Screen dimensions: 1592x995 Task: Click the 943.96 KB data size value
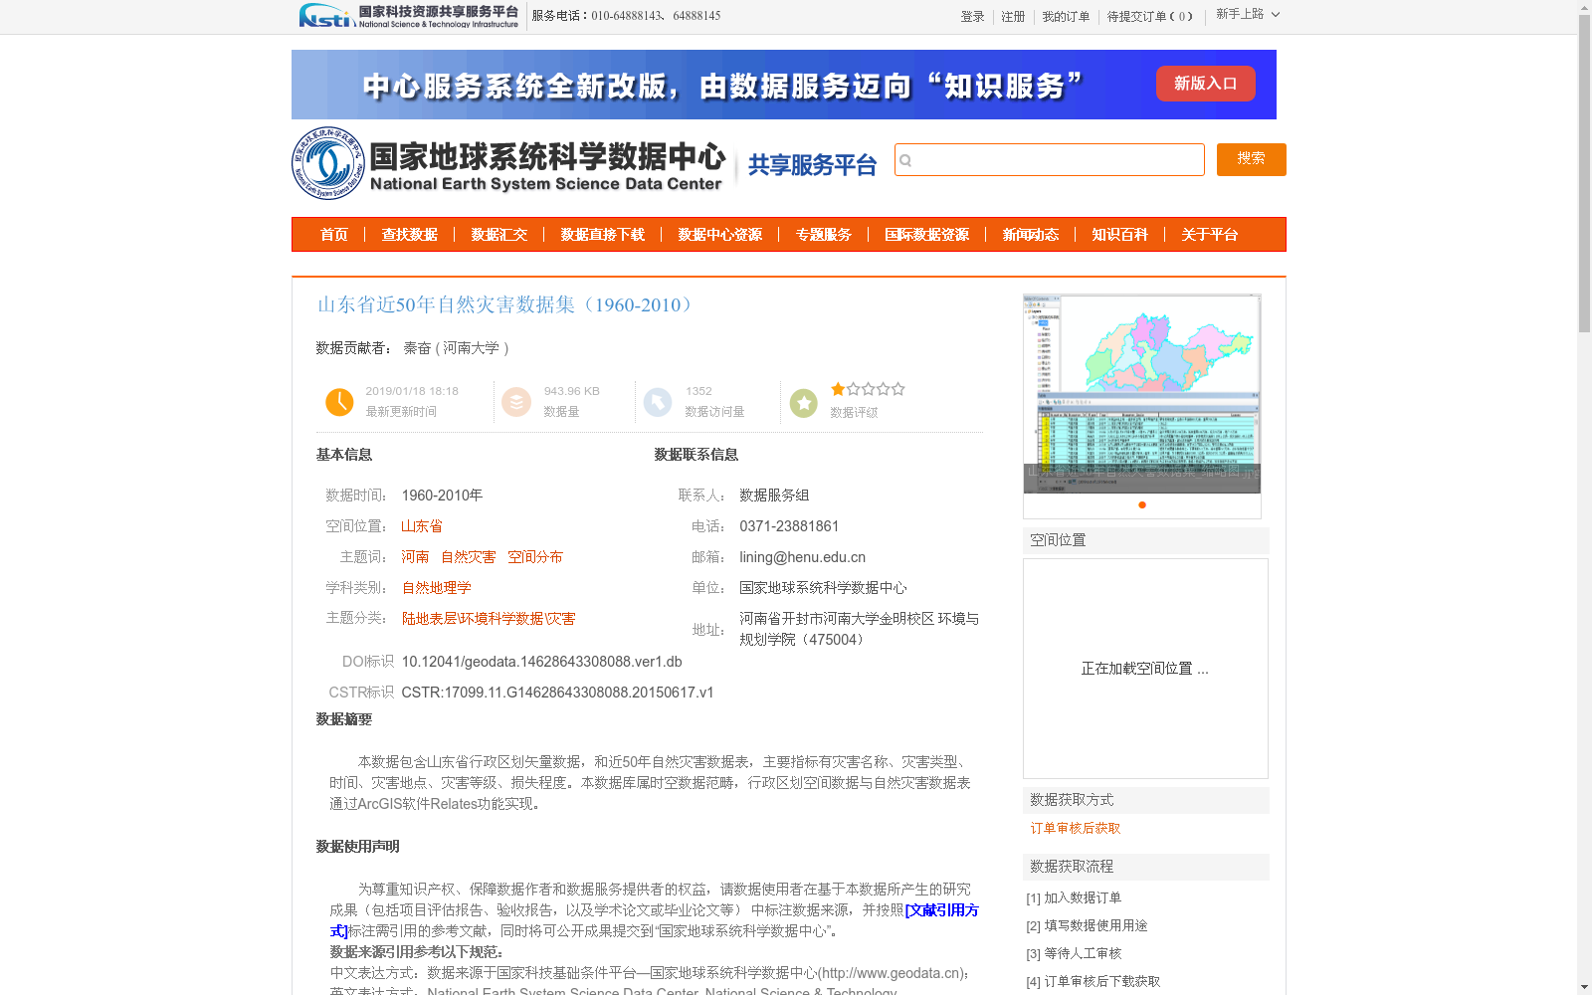(x=571, y=391)
